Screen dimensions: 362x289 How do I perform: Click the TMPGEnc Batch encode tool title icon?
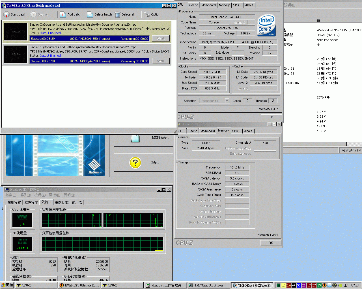tap(4, 5)
